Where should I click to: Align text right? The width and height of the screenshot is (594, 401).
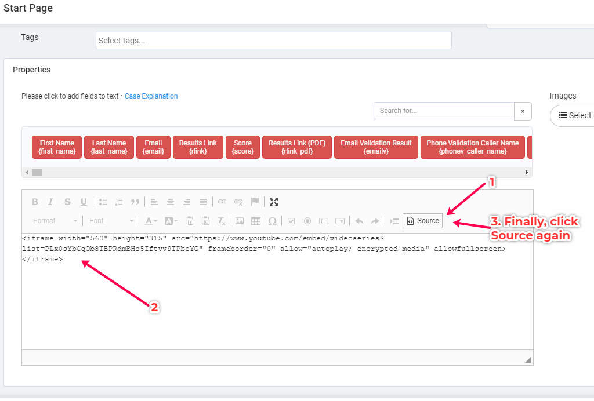187,202
